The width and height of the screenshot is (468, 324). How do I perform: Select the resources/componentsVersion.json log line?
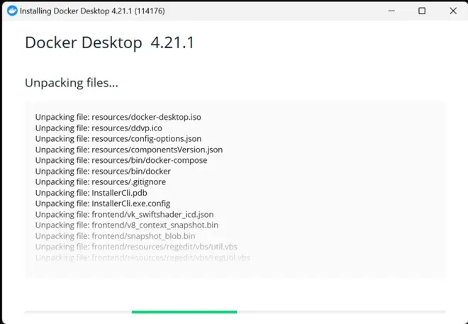click(129, 150)
